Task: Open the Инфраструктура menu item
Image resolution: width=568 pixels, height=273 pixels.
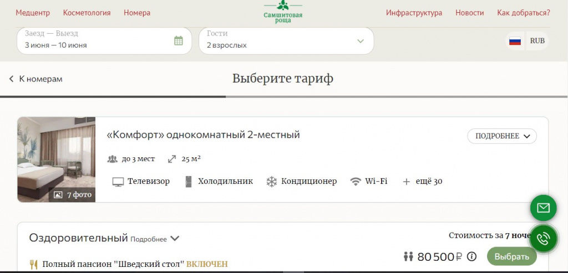Action: pos(414,13)
